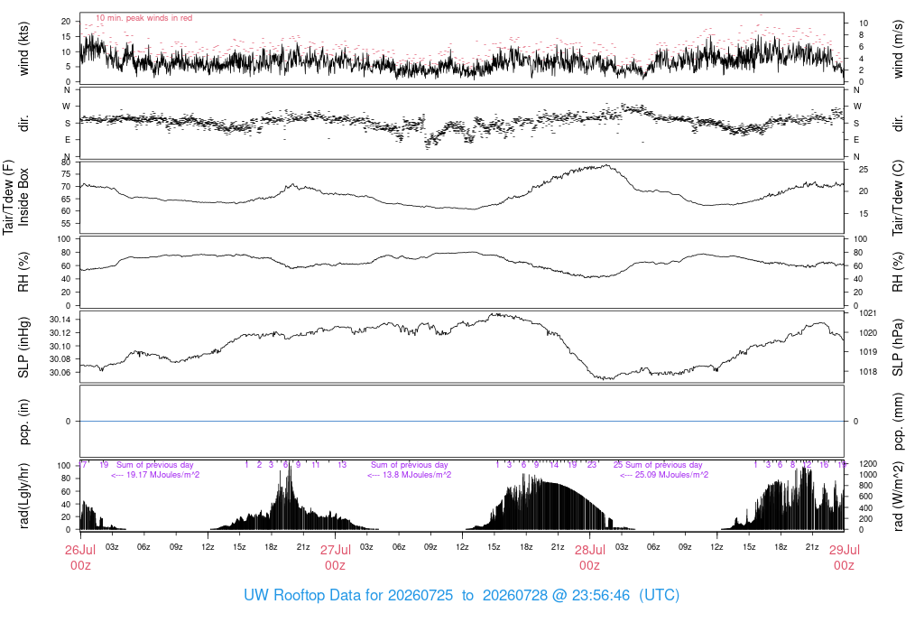Click the 'pcp. (in)' axis label
The image size is (924, 632).
[x=23, y=422]
